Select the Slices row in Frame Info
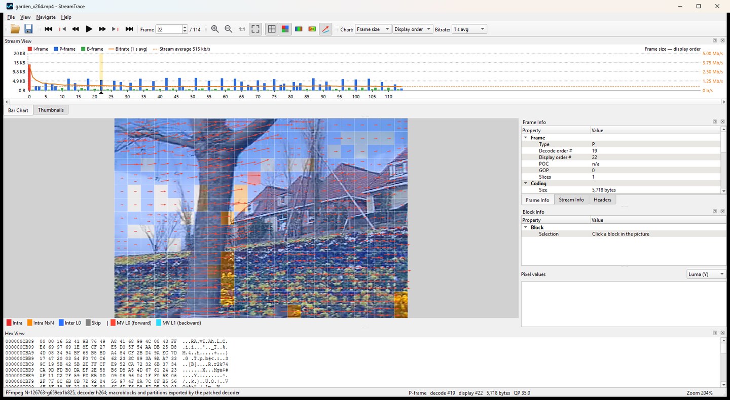Viewport: 730px width, 400px height. click(621, 177)
